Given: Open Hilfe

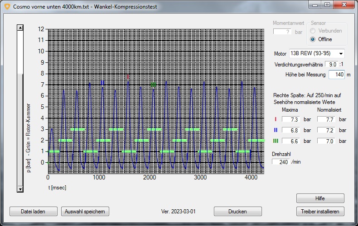Looking at the screenshot, I should tap(320, 198).
